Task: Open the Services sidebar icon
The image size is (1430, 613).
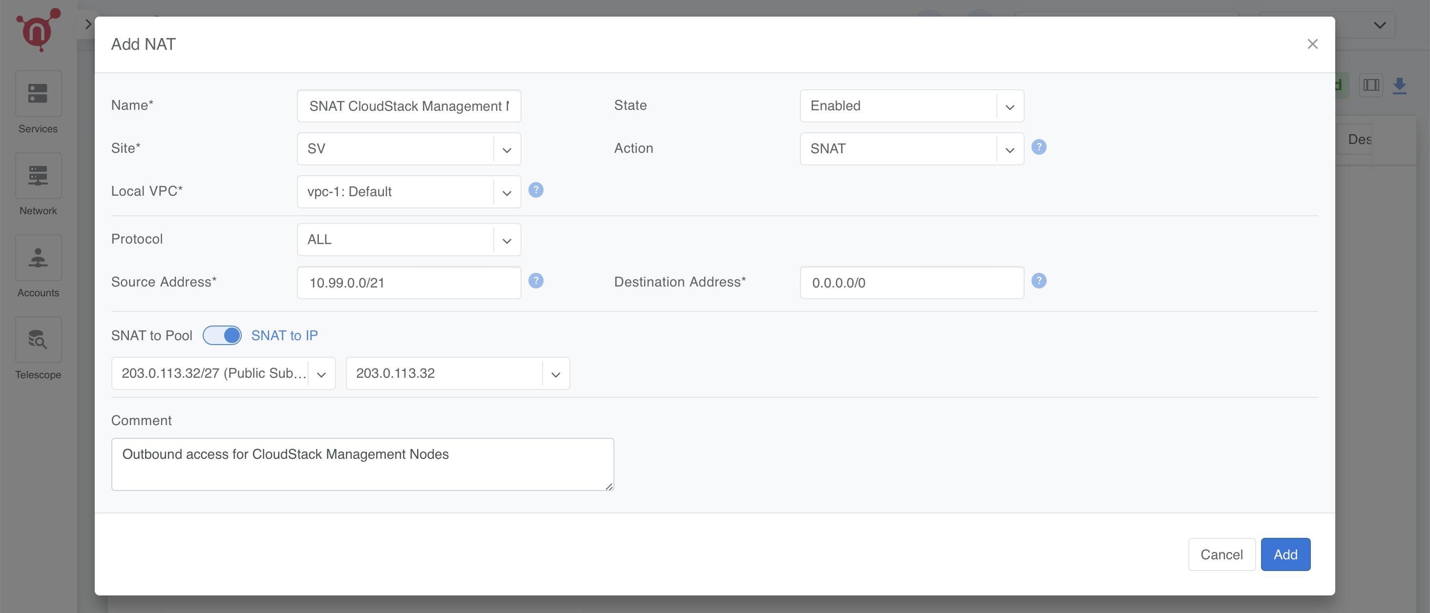Action: [x=38, y=94]
